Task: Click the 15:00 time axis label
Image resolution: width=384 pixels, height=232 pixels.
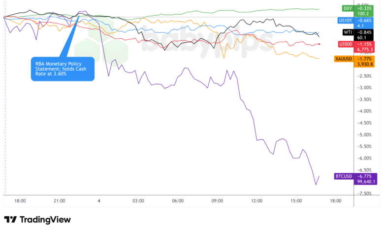Action: click(296, 201)
